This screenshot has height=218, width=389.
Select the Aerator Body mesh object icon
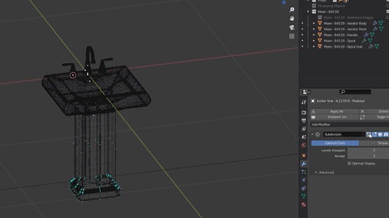pyautogui.click(x=320, y=23)
